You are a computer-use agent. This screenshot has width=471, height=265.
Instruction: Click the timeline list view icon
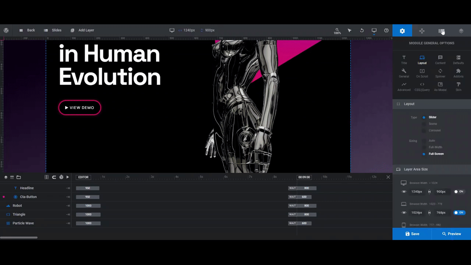tap(12, 177)
